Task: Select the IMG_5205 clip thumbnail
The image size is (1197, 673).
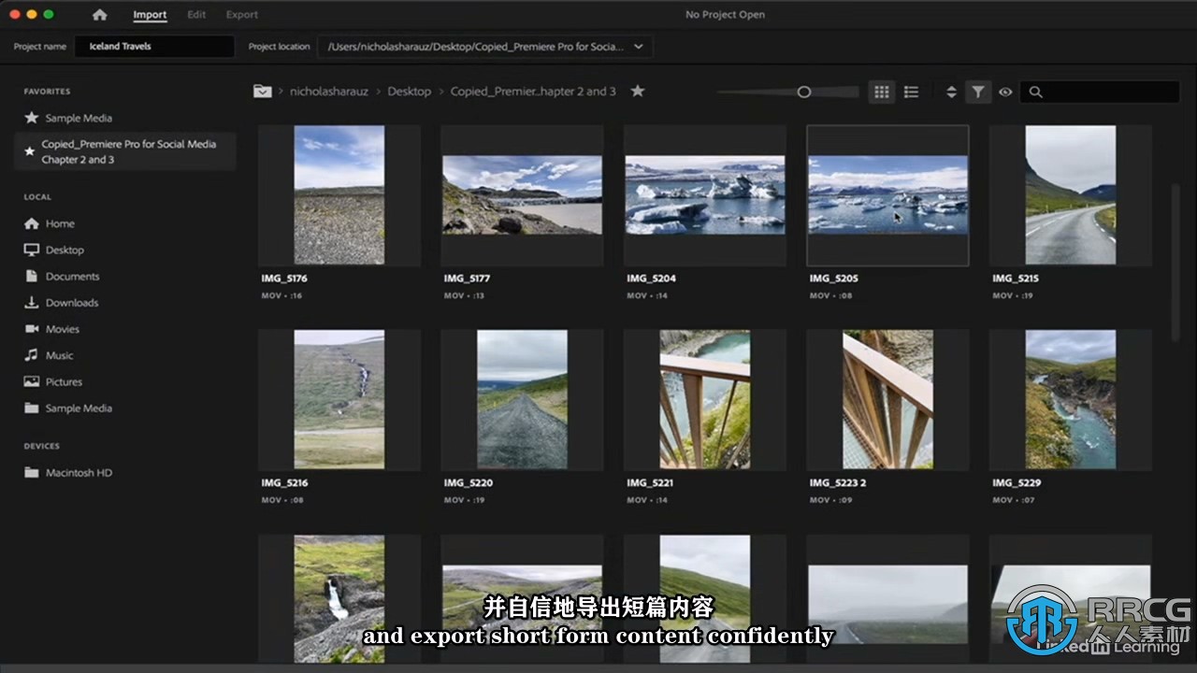Action: pyautogui.click(x=887, y=194)
